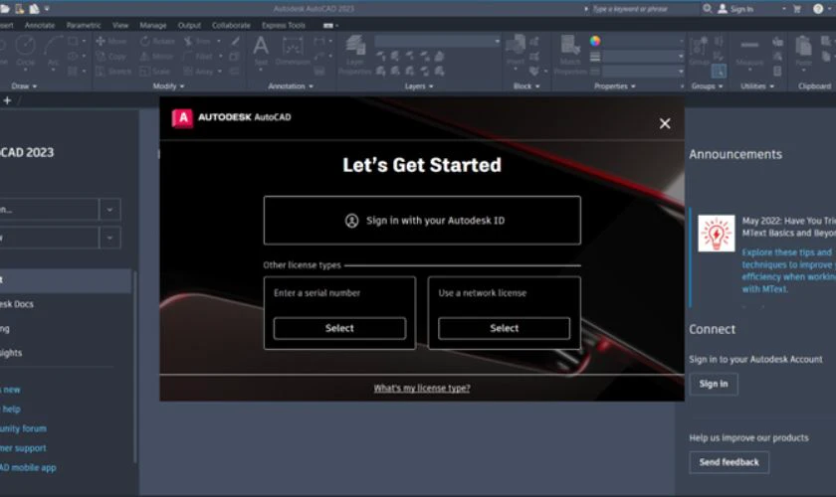Click the Send feedback button
The image size is (836, 497).
pos(729,462)
